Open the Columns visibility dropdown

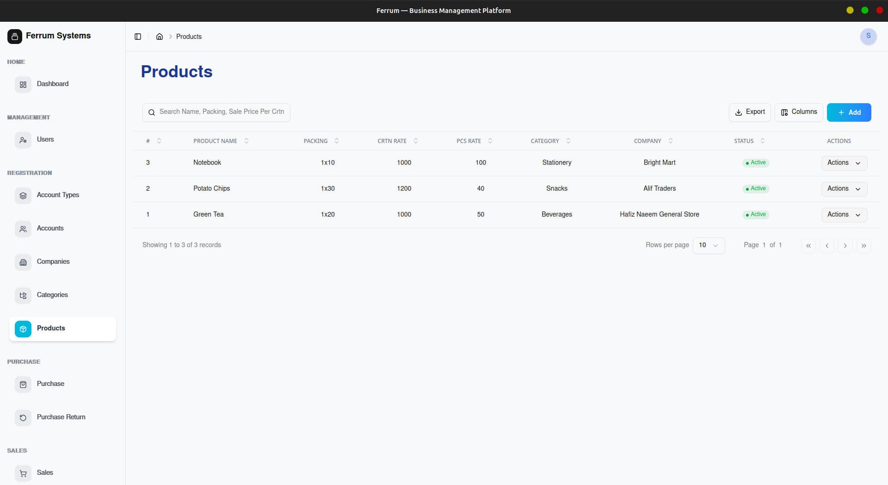tap(799, 112)
